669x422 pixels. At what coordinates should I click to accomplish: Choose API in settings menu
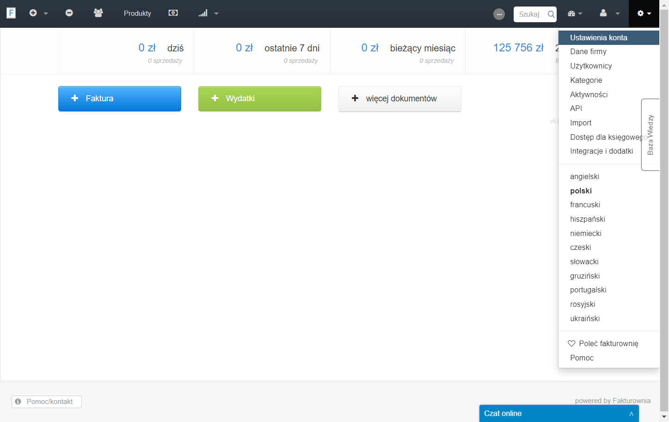coord(608,108)
